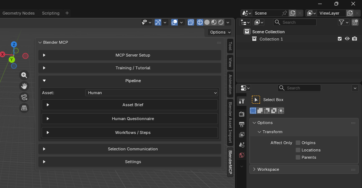Viewport: 362px width, 188px height.
Task: Add a new collection in the outliner
Action: (355, 22)
